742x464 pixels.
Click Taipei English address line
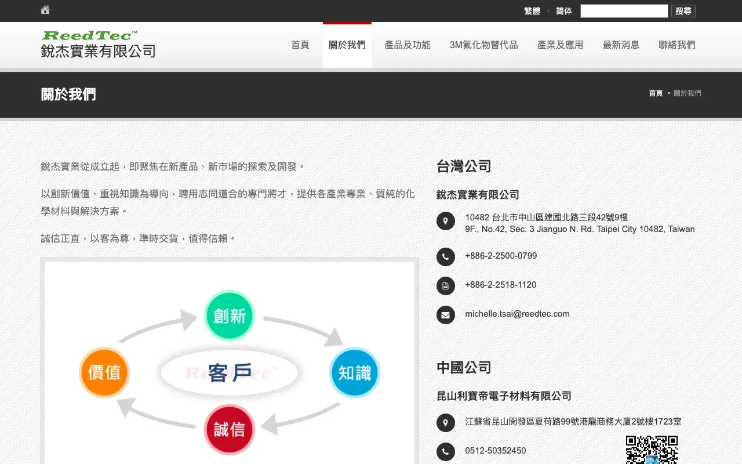pos(580,229)
